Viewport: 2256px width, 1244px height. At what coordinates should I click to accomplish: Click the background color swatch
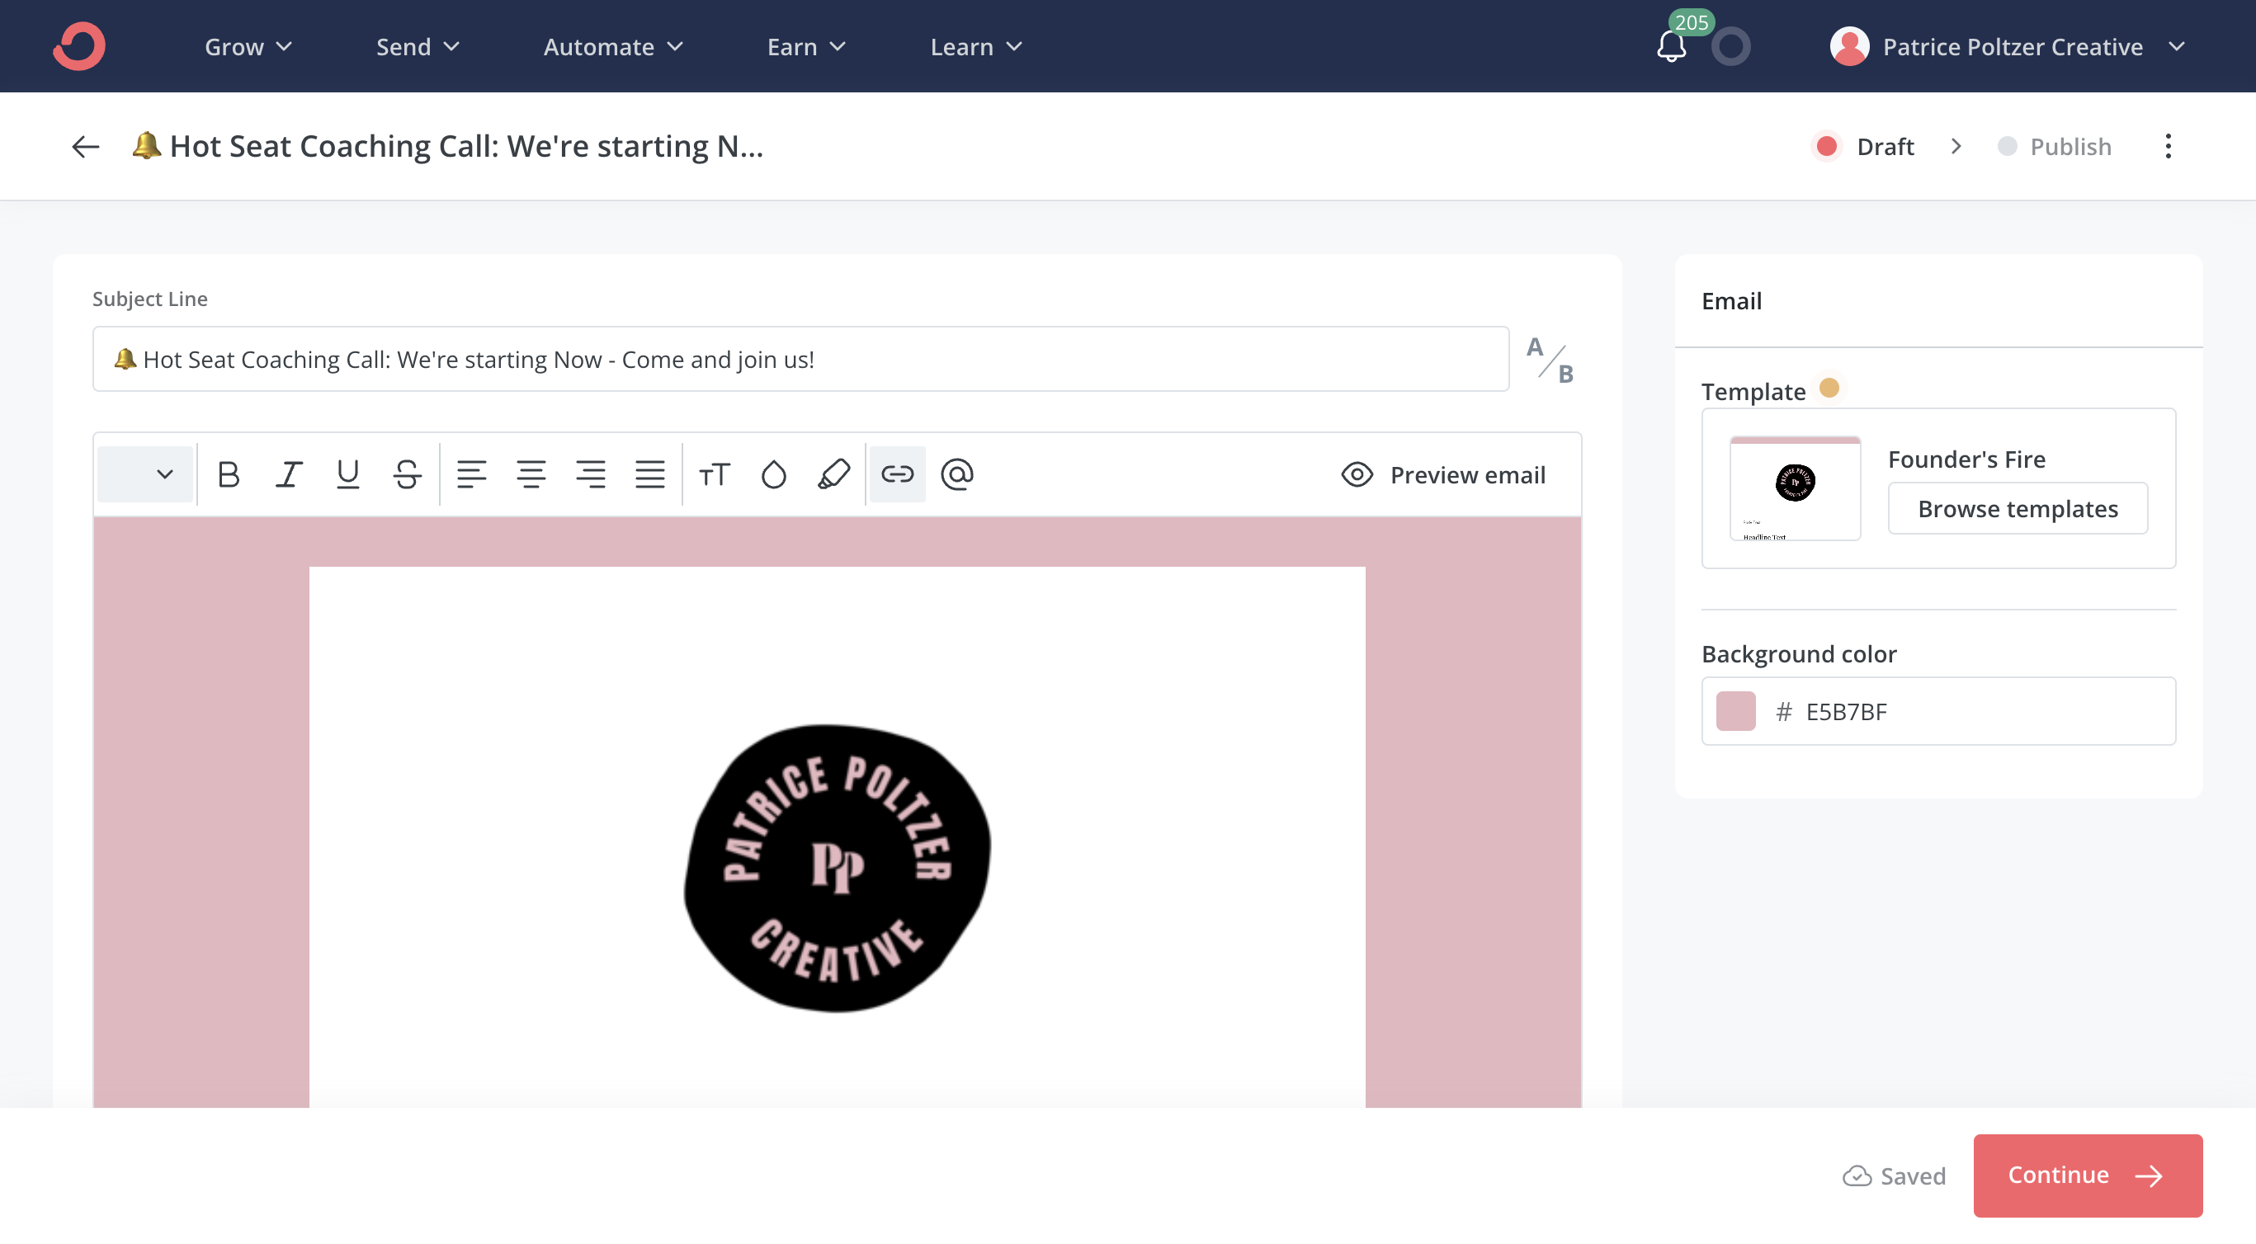tap(1735, 711)
